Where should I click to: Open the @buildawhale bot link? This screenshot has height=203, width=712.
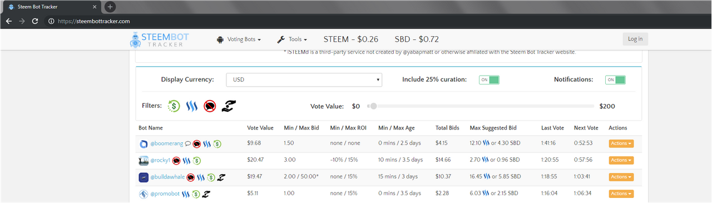click(167, 177)
